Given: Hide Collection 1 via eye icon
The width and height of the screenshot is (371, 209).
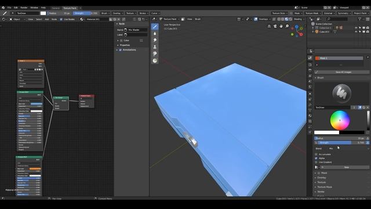Looking at the screenshot, I should coord(356,28).
